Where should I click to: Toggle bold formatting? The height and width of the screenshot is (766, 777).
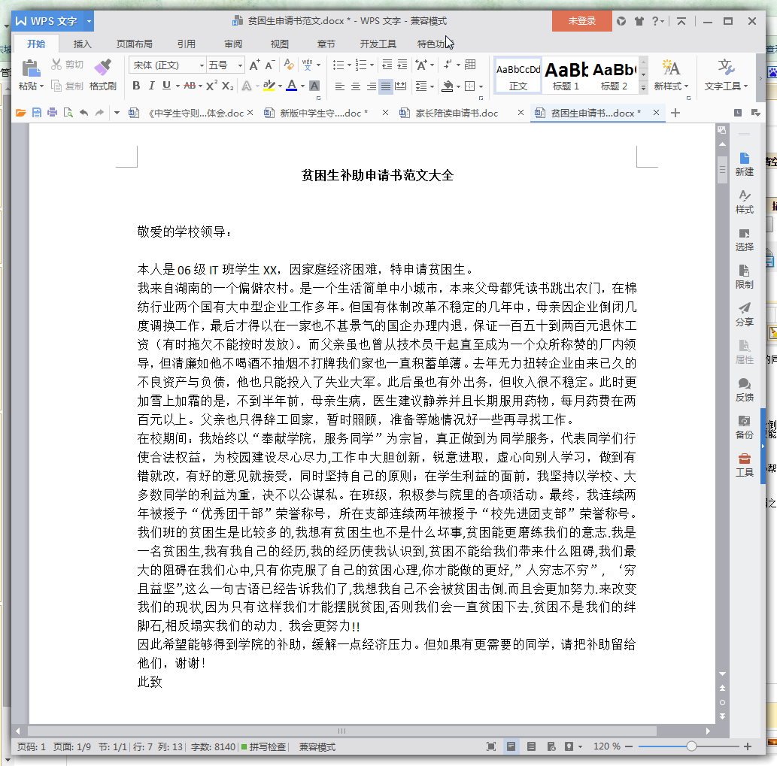click(136, 86)
